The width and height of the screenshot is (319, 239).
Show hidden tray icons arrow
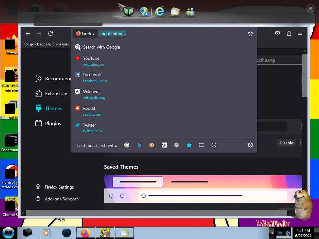[x=272, y=233]
